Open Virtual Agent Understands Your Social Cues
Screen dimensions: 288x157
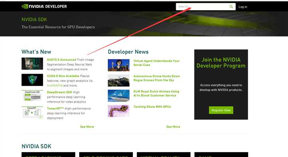(x=156, y=63)
